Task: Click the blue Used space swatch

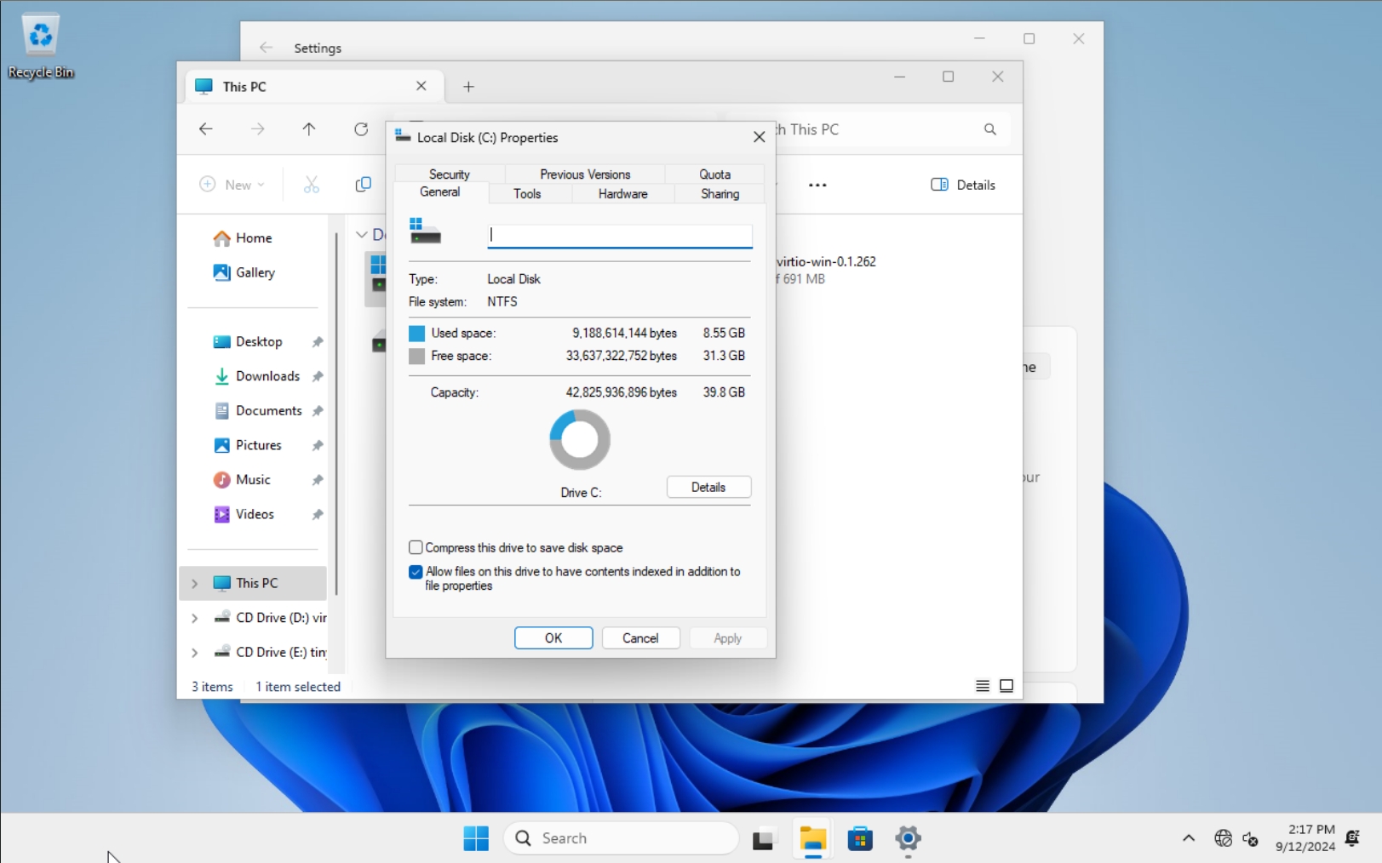Action: 416,333
